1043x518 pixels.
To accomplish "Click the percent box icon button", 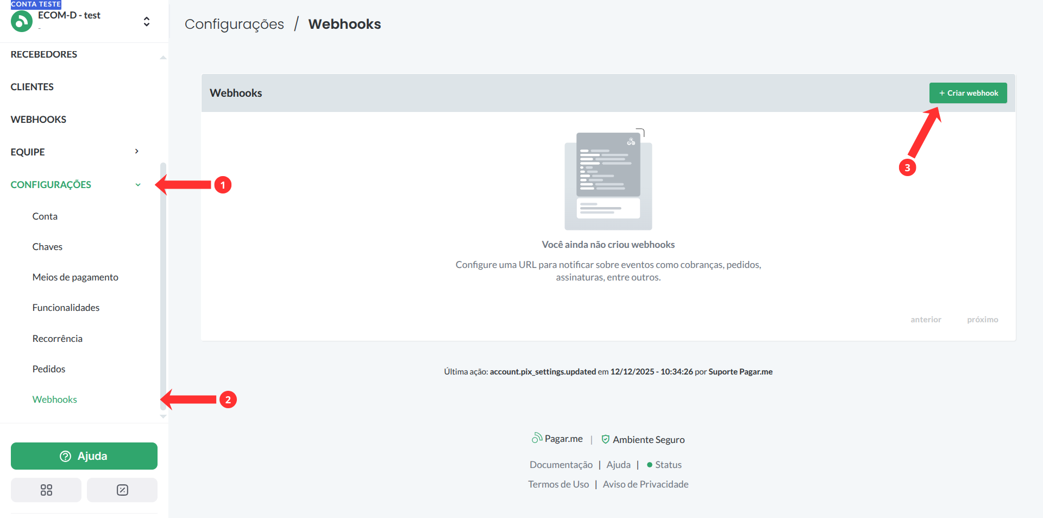I will coord(122,490).
